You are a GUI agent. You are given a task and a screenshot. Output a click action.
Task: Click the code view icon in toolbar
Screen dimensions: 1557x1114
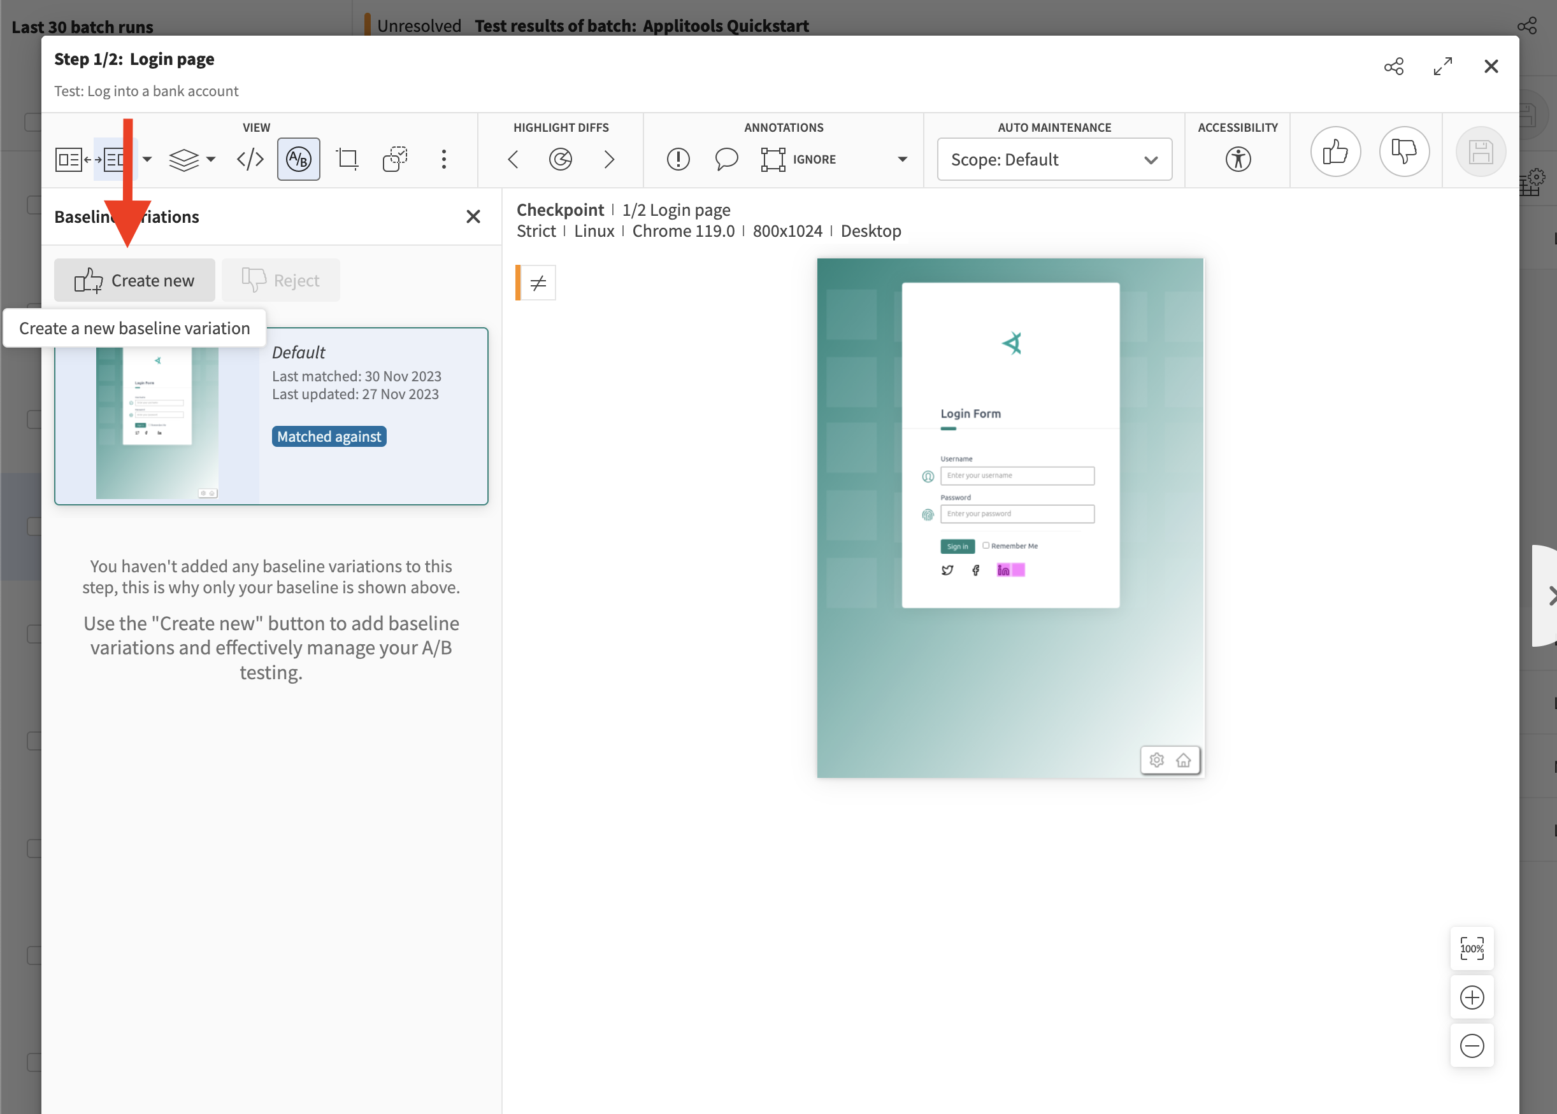[250, 158]
